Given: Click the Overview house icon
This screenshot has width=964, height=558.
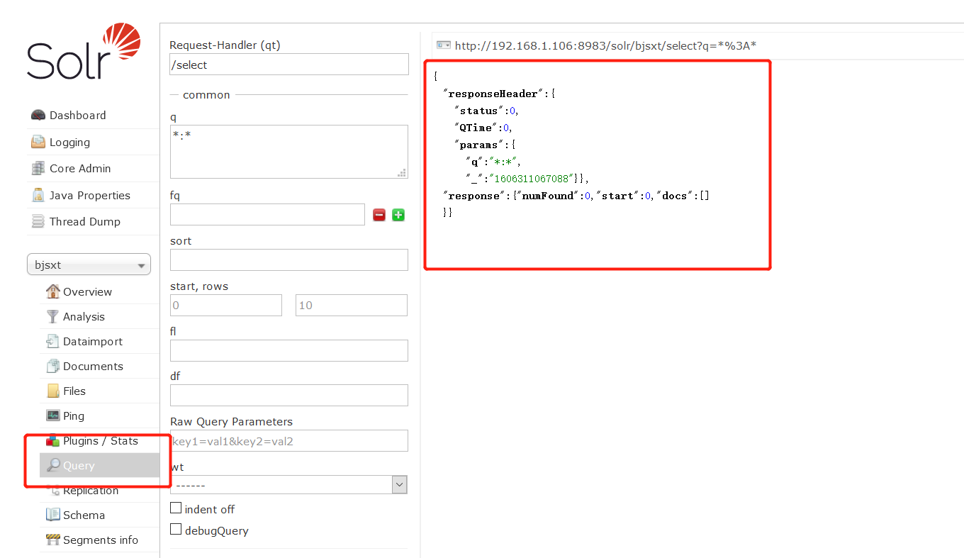Looking at the screenshot, I should 52,291.
